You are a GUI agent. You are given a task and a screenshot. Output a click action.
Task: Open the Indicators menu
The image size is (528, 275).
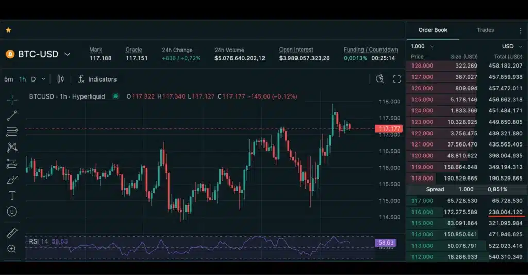coord(97,79)
